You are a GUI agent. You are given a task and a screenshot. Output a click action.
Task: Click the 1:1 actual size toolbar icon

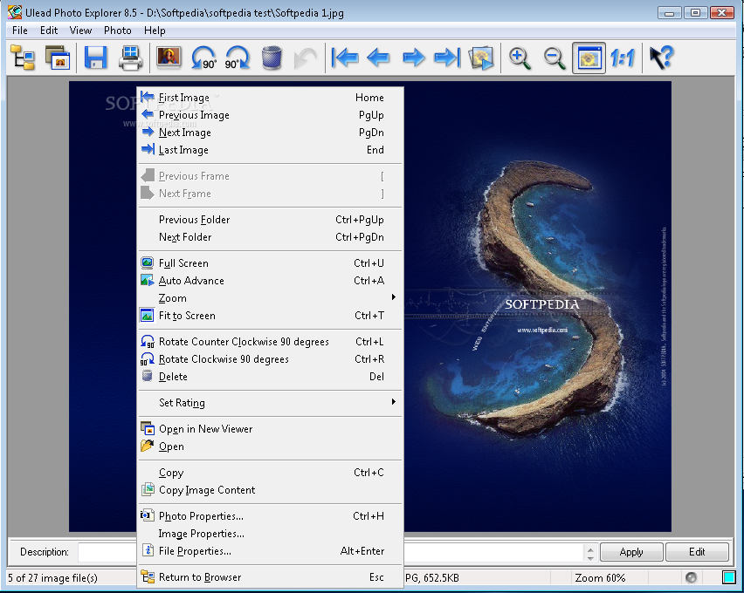[x=623, y=58]
